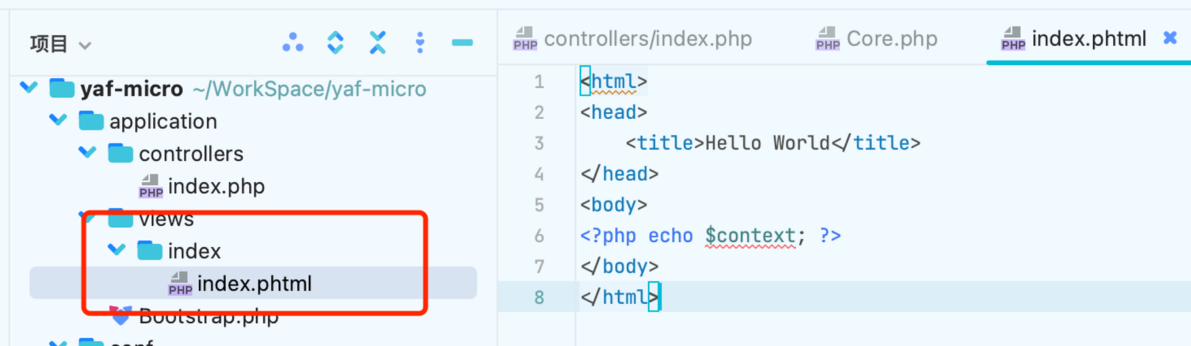The image size is (1191, 346).
Task: Hide the project panel with the minus icon
Action: [x=462, y=43]
